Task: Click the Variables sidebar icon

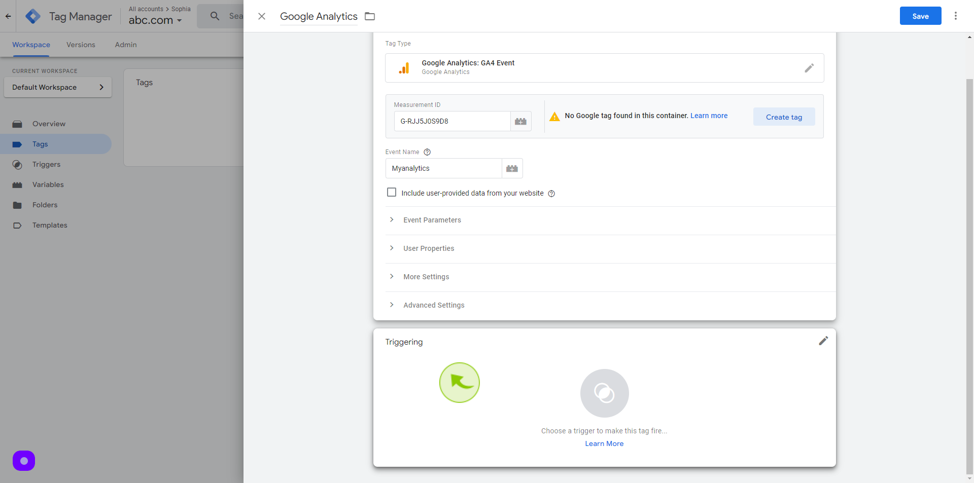Action: pos(17,185)
